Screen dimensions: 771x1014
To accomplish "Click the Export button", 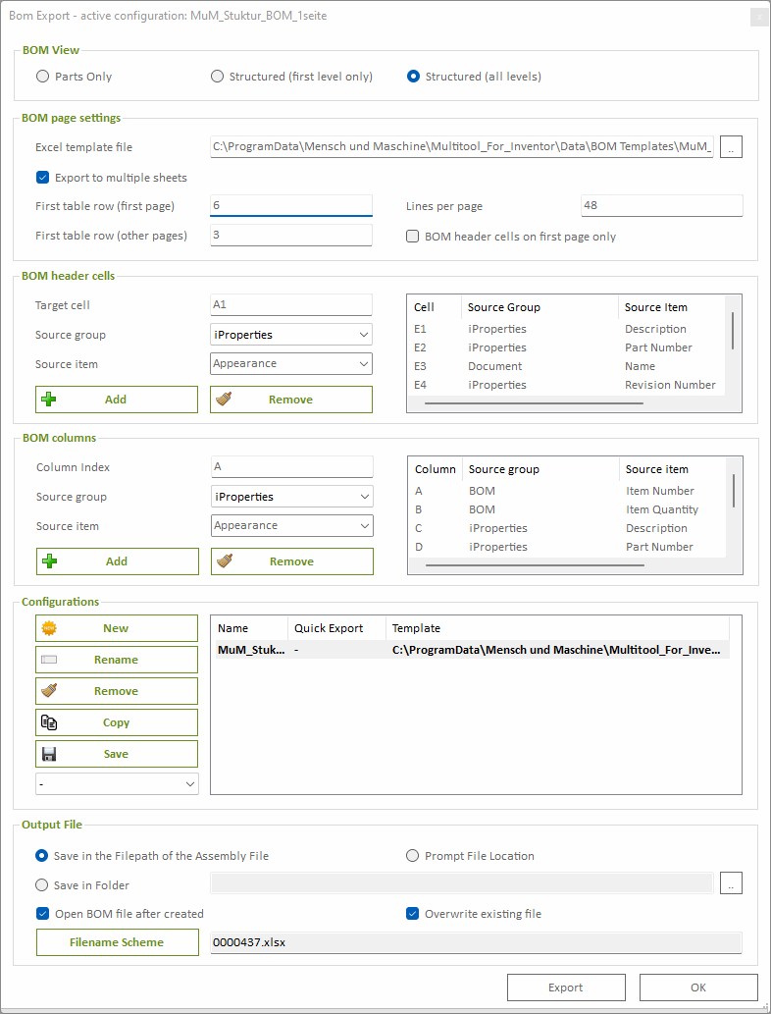I will tap(566, 987).
